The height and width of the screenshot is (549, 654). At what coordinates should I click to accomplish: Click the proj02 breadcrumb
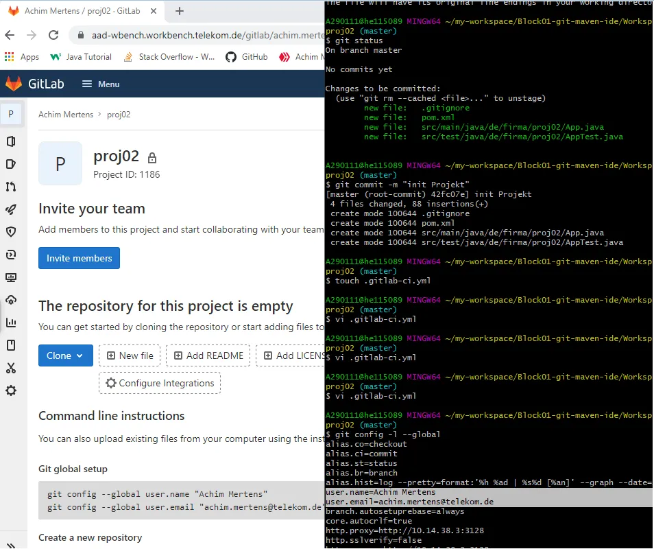pyautogui.click(x=119, y=115)
